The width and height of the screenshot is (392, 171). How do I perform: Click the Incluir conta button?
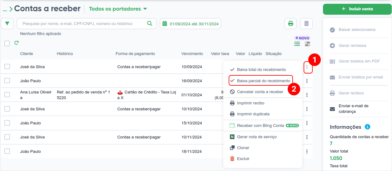click(x=357, y=9)
